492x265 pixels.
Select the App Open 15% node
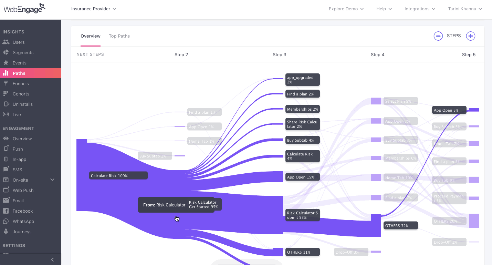[x=302, y=177]
